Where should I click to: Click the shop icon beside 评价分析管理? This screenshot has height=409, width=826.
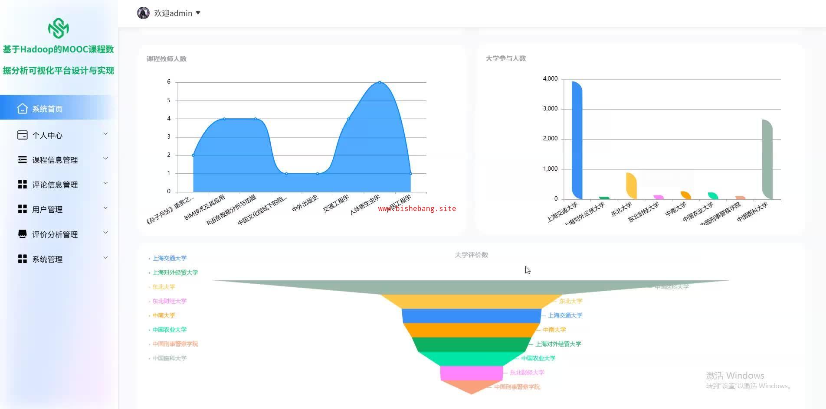tap(22, 234)
